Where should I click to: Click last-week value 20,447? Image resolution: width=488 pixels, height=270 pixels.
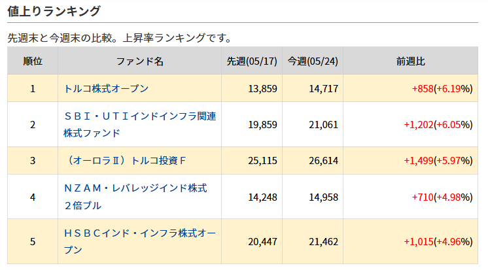pos(263,241)
